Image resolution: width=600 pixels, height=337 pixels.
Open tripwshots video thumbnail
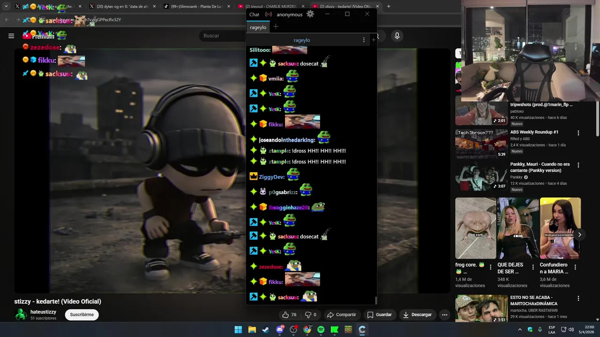pos(481,114)
